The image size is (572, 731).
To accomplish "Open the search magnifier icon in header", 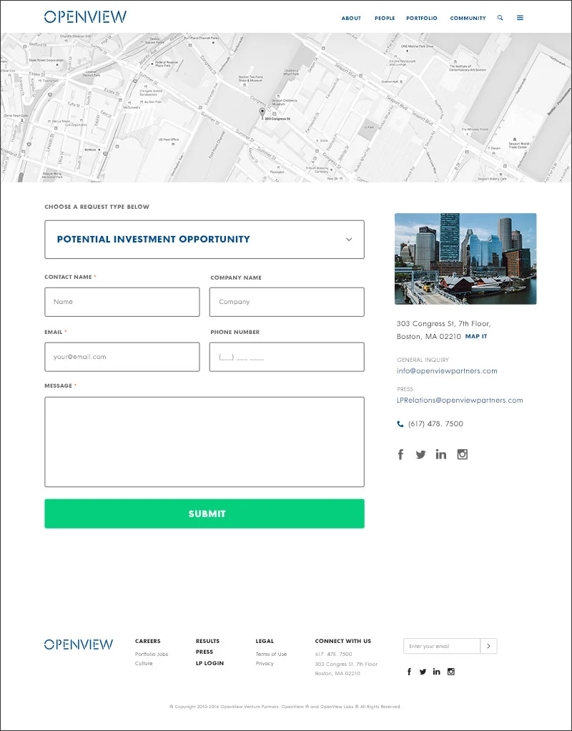I will click(500, 18).
